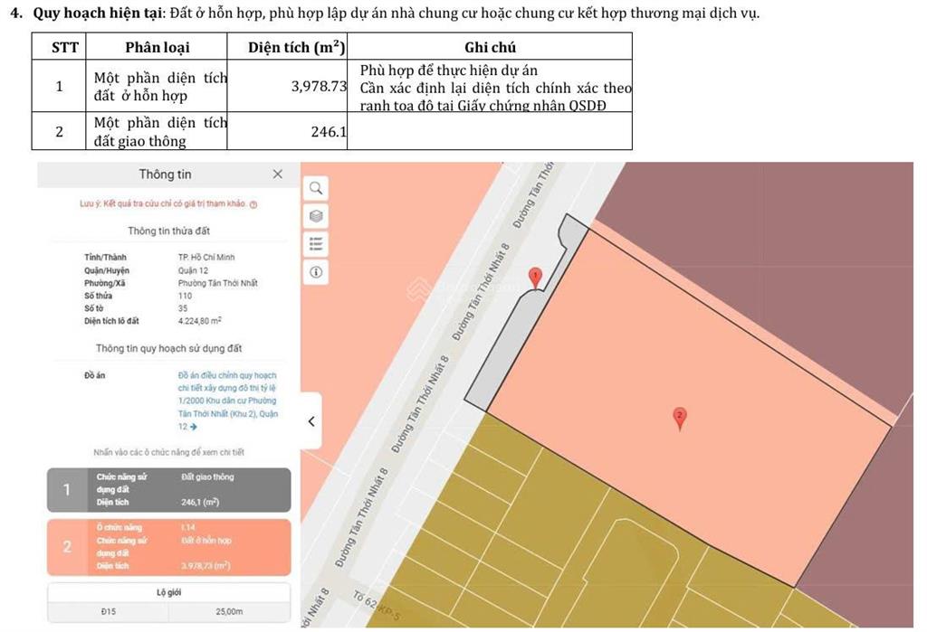Click the Số thửa value 110
927x632 pixels.
pyautogui.click(x=185, y=296)
